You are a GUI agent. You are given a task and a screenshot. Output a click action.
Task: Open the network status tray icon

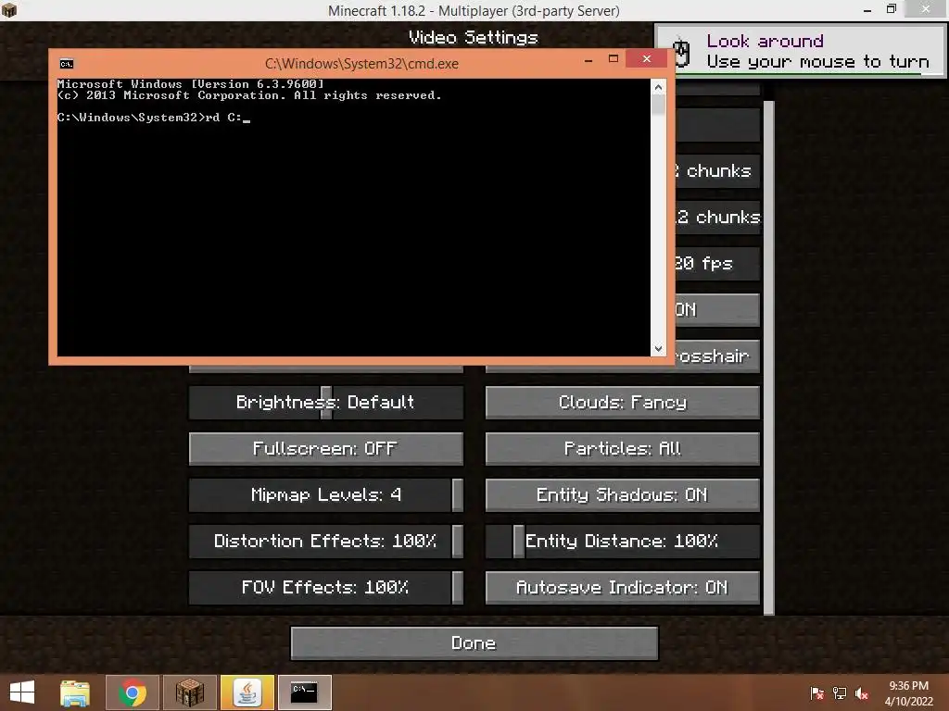(x=840, y=692)
